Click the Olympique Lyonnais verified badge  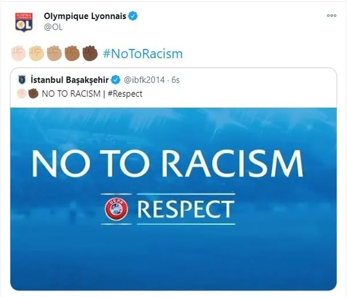pos(133,16)
